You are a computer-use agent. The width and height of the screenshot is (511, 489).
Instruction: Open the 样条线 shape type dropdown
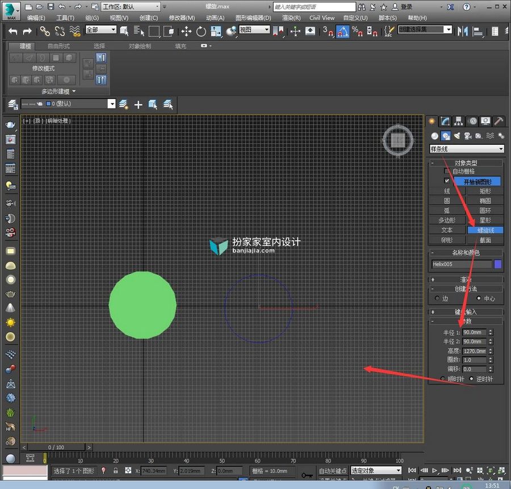[467, 149]
